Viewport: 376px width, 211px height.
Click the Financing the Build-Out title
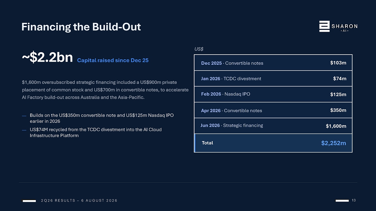81,27
